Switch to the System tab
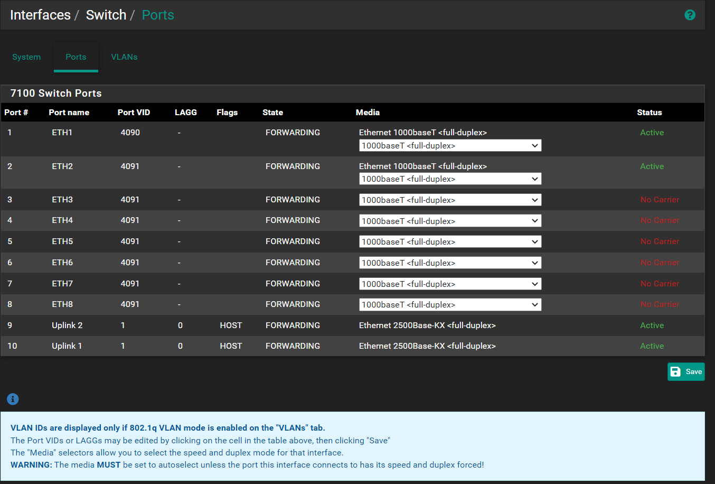The height and width of the screenshot is (484, 715). click(x=26, y=57)
